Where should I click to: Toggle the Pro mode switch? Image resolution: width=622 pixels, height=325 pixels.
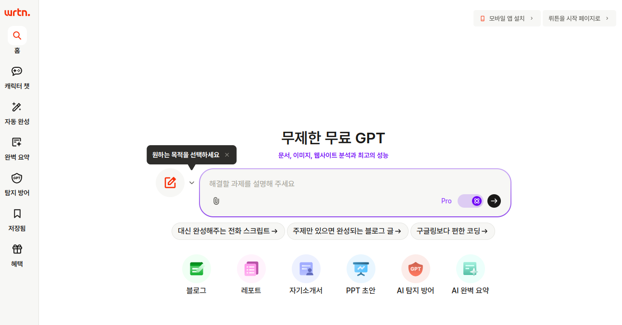[470, 201]
